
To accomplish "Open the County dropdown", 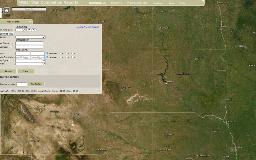I will pos(30,37).
